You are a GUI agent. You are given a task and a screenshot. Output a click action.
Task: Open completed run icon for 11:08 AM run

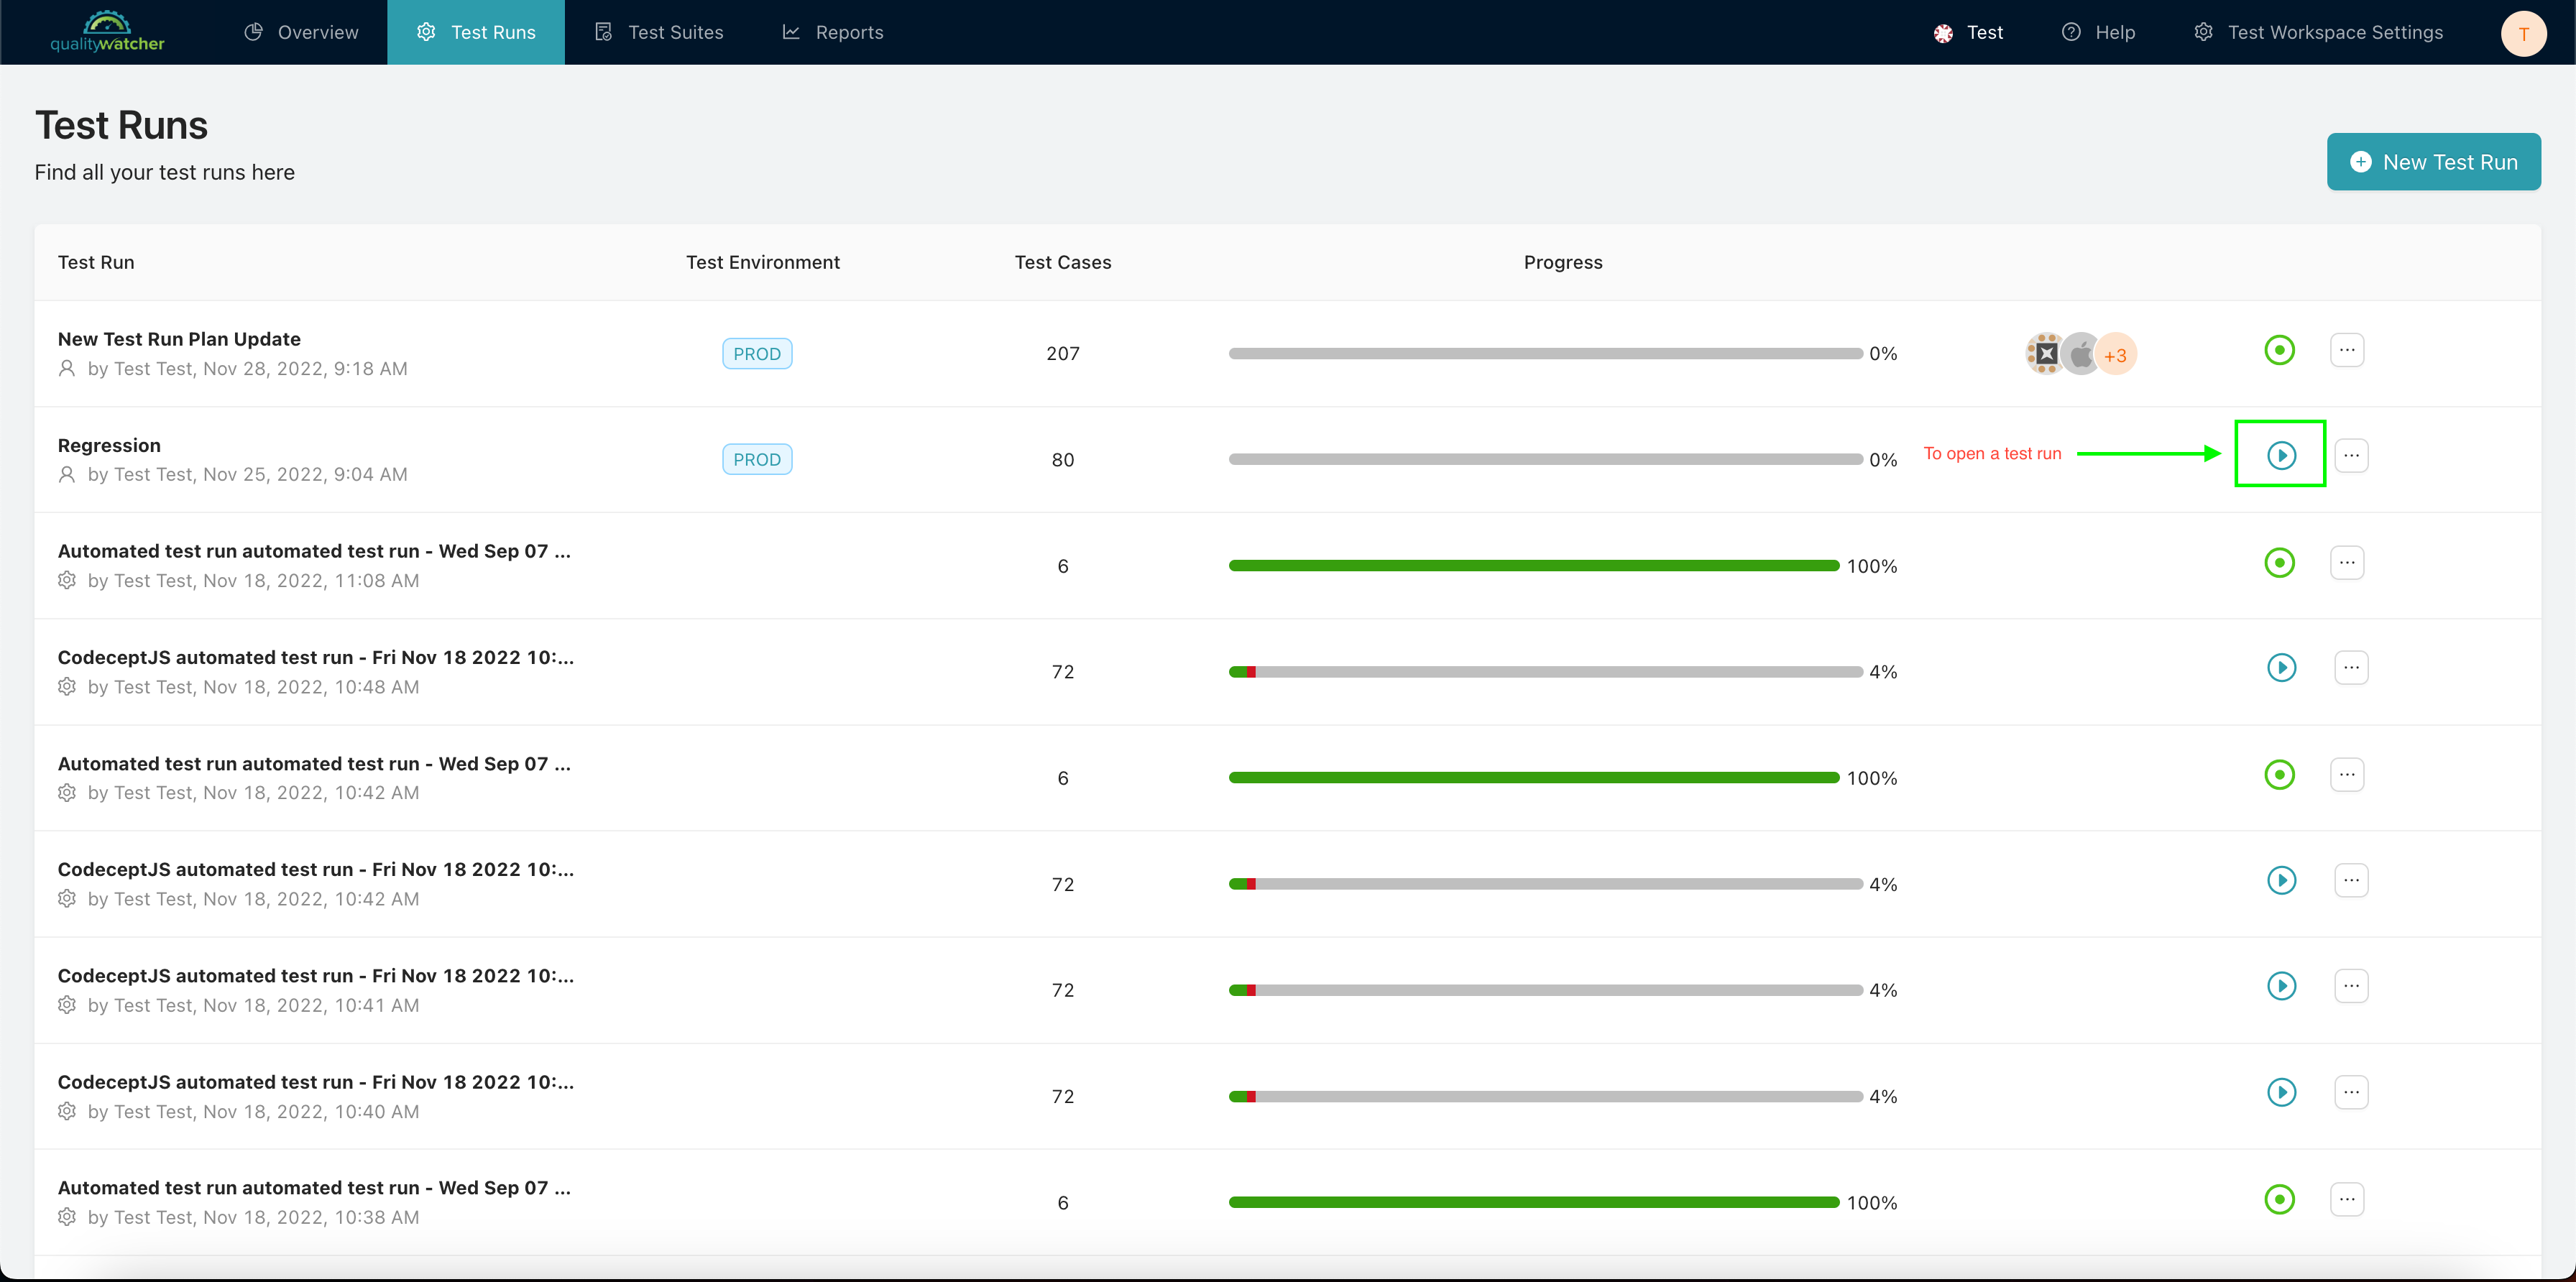[x=2279, y=562]
